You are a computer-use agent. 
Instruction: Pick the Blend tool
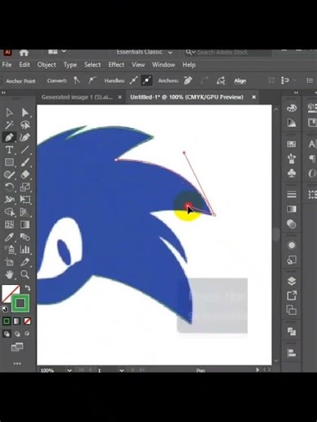25,237
